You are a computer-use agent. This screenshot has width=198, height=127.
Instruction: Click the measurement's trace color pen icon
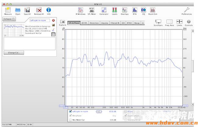pyautogui.click(x=53, y=30)
